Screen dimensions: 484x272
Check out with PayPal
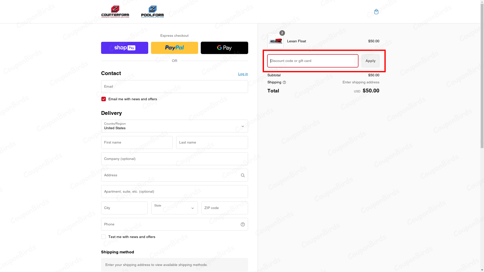click(x=174, y=48)
